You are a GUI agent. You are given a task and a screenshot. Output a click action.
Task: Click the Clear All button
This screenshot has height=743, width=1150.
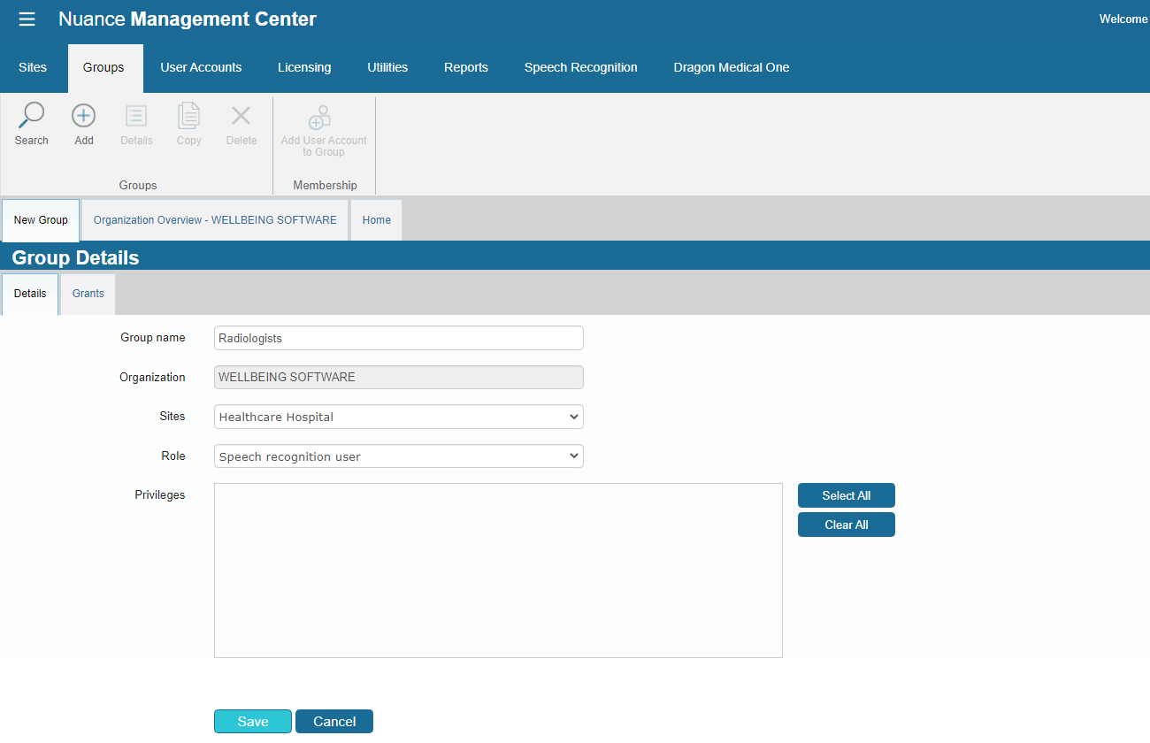[847, 525]
